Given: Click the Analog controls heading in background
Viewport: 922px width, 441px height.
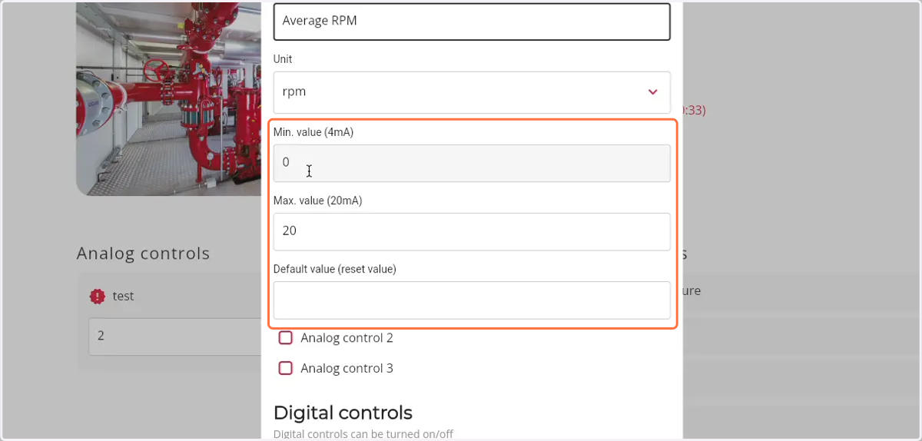Looking at the screenshot, I should (x=144, y=254).
